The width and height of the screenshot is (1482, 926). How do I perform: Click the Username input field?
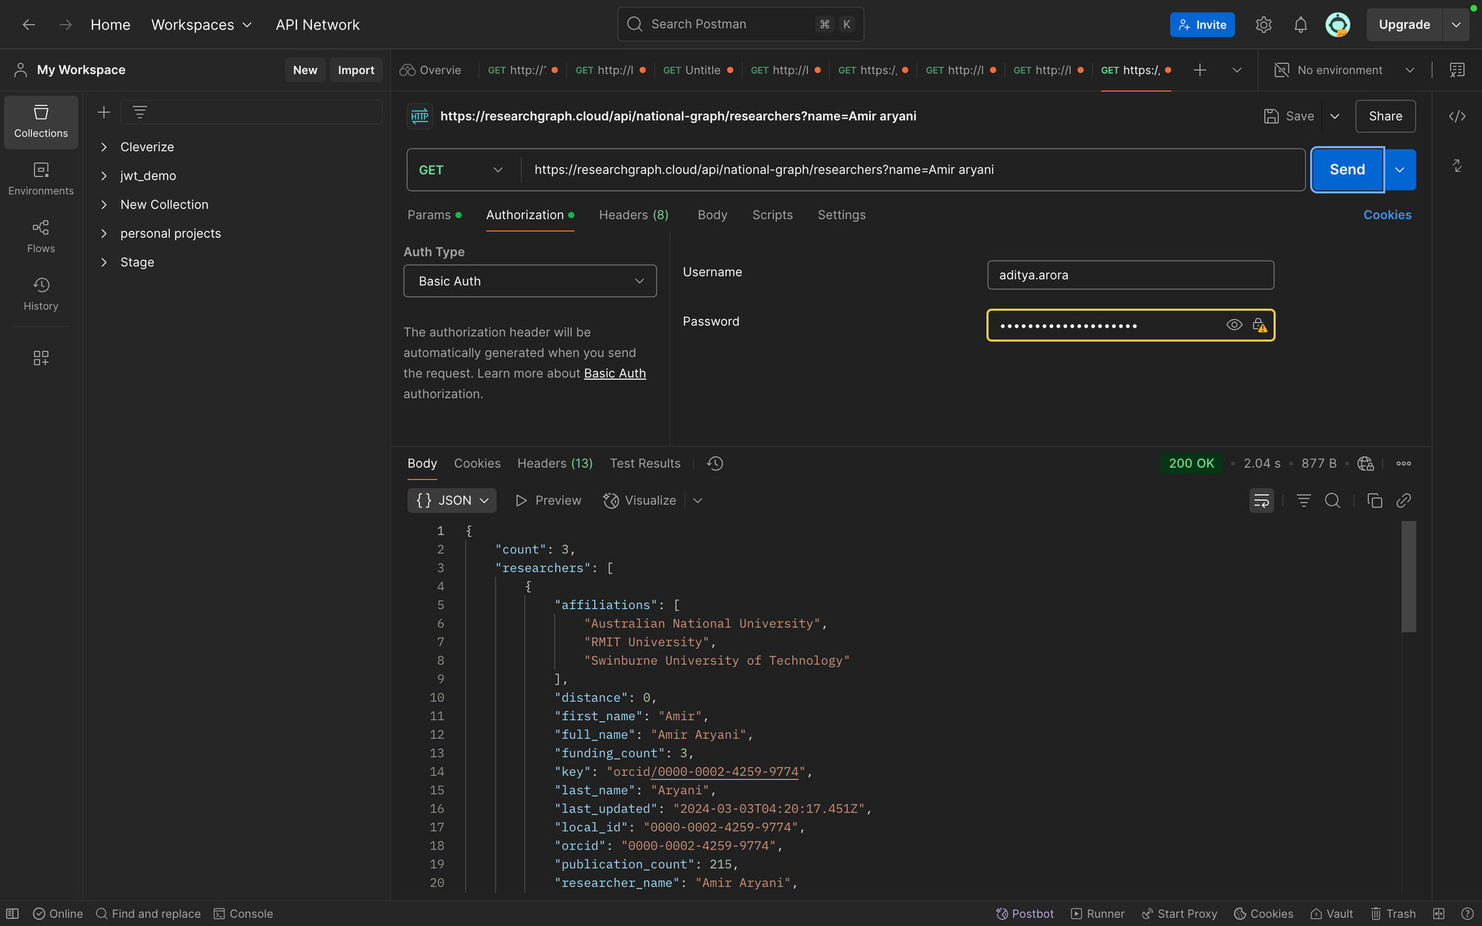tap(1131, 275)
